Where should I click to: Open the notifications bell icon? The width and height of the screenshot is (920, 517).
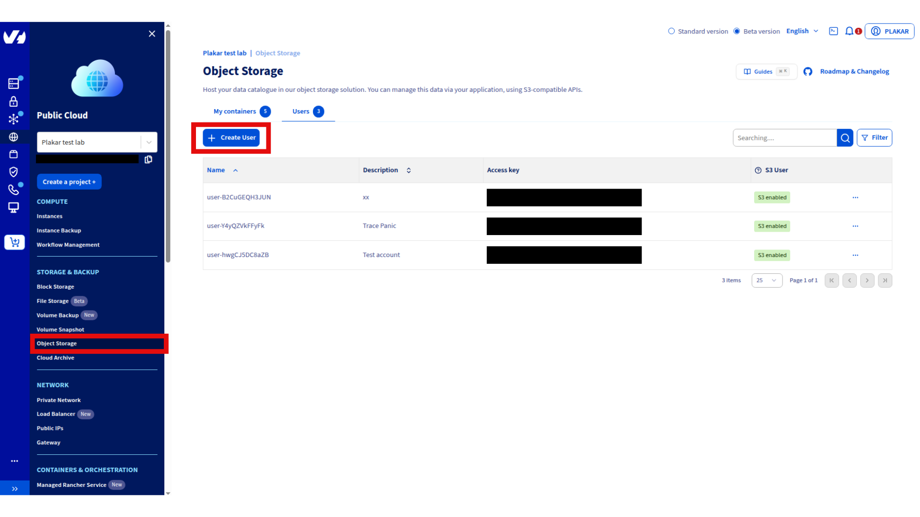[850, 31]
